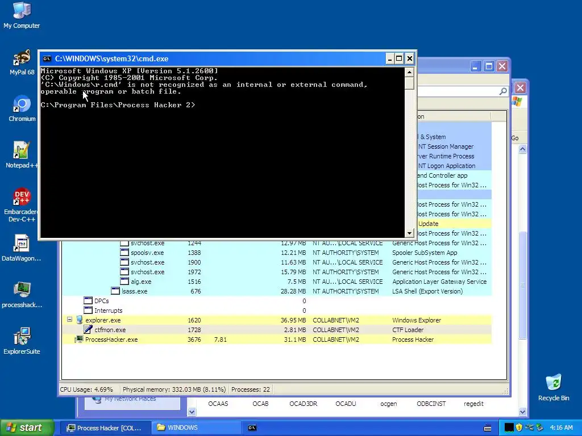Click the ctfmon.exe process icon
The image size is (582, 436).
[x=88, y=329]
